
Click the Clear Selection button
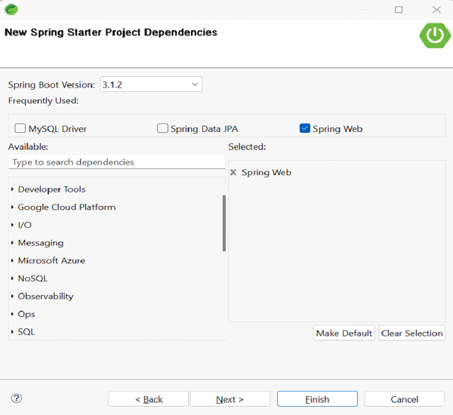(x=411, y=333)
